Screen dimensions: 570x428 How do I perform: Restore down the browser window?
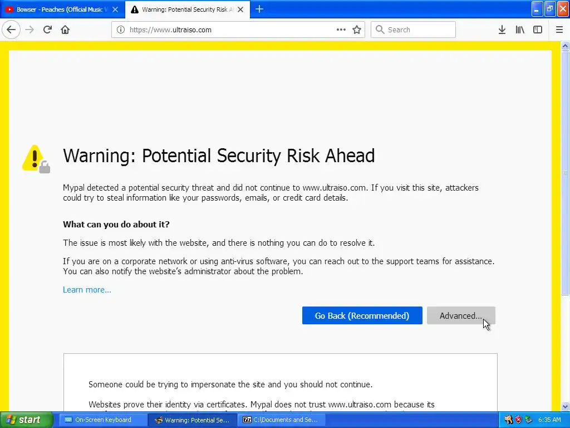pos(550,9)
